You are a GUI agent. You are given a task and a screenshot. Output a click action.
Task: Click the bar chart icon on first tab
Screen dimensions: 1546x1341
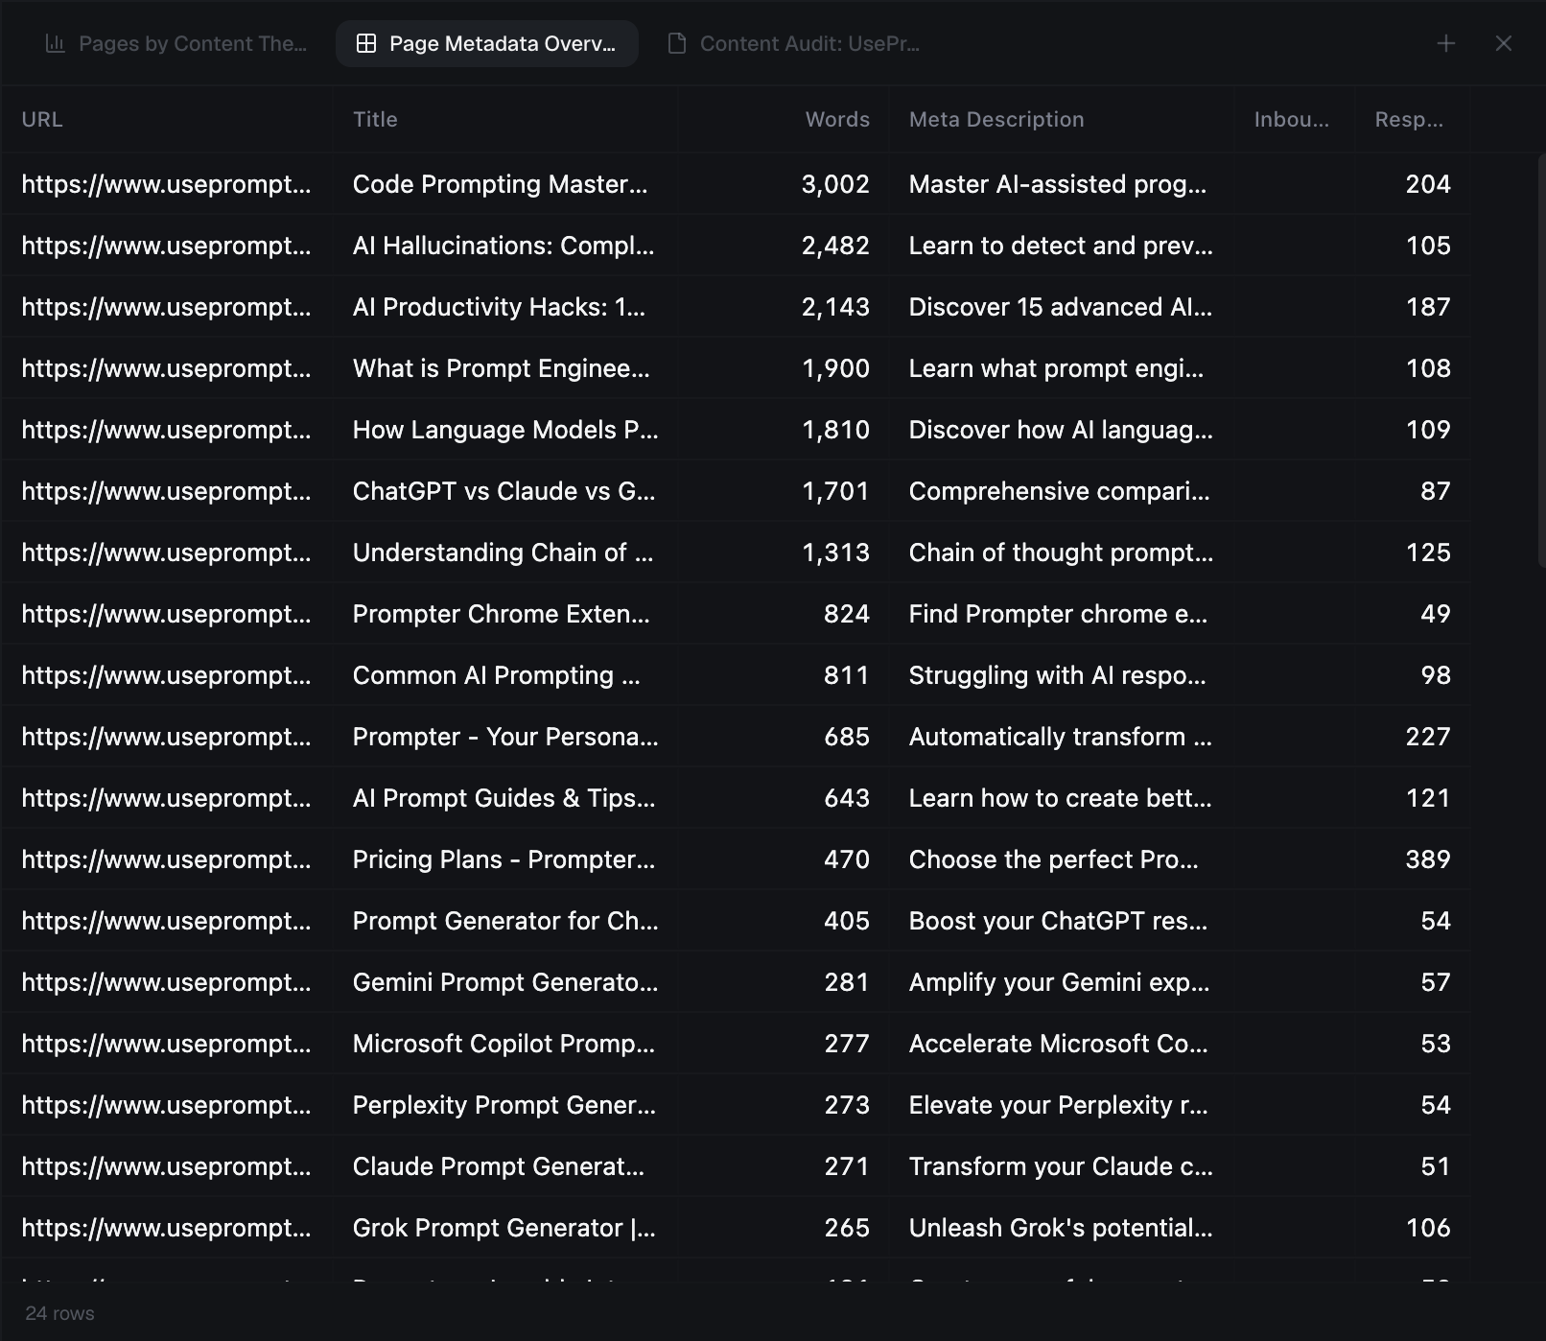[56, 43]
